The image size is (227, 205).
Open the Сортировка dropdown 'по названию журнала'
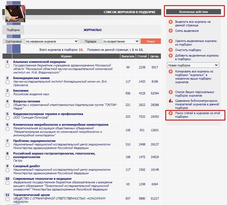coord(52,41)
